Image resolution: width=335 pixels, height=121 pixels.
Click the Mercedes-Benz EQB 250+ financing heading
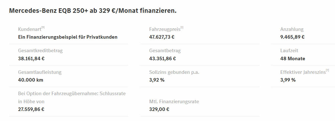[93, 11]
